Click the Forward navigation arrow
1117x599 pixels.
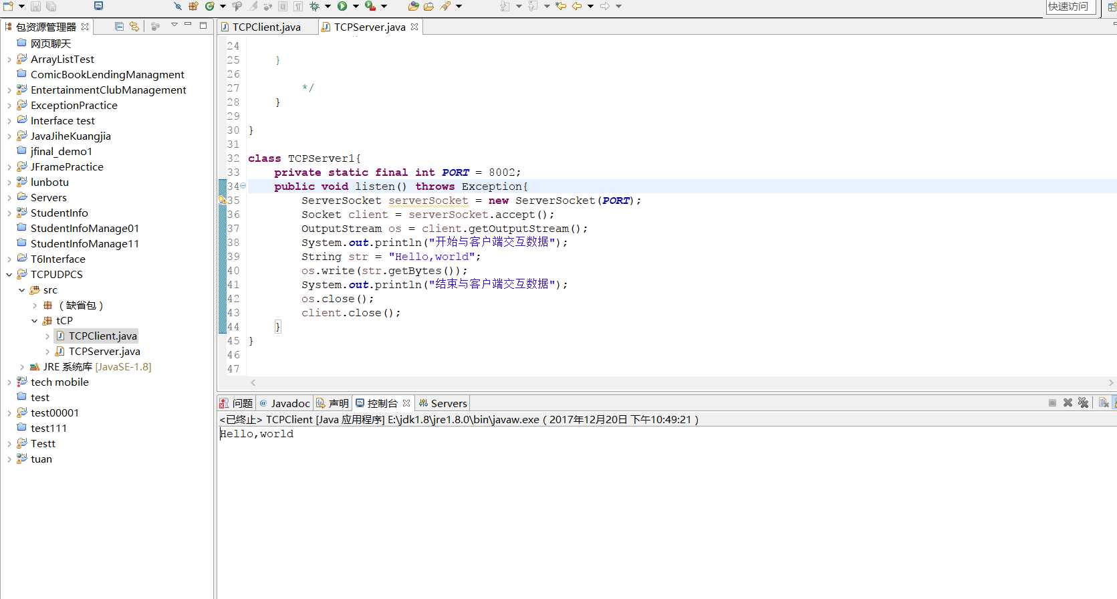click(604, 6)
